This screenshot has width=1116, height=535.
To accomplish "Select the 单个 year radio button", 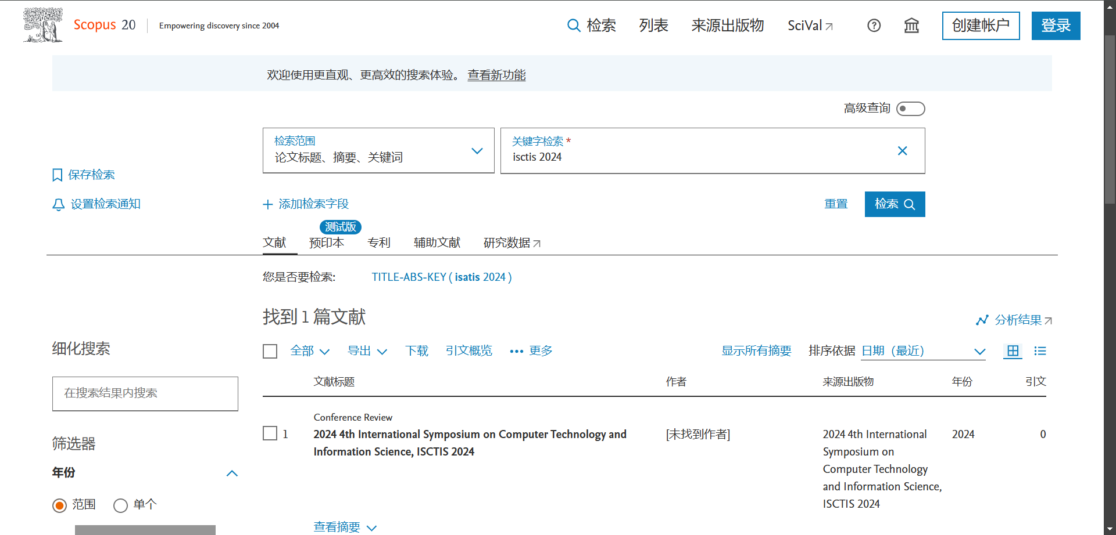I will [x=120, y=505].
